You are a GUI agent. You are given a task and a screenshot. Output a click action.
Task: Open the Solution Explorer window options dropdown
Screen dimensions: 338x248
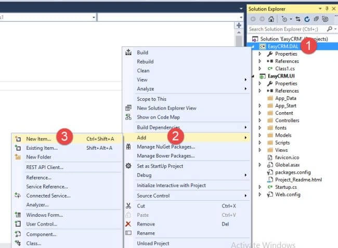(x=320, y=9)
